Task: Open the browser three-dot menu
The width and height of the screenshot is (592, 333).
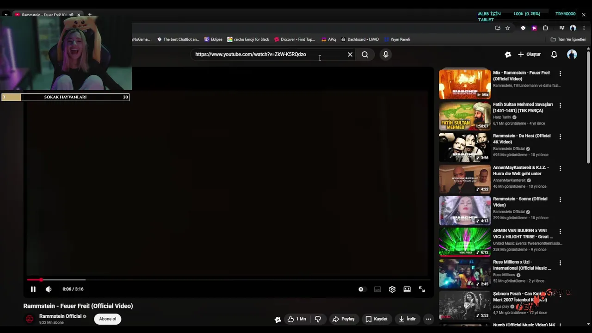Action: [584, 28]
